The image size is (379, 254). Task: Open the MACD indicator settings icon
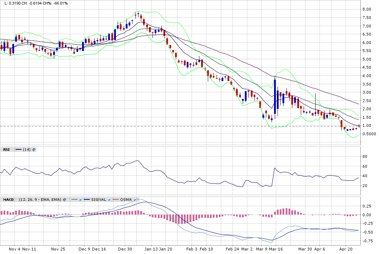point(64,200)
